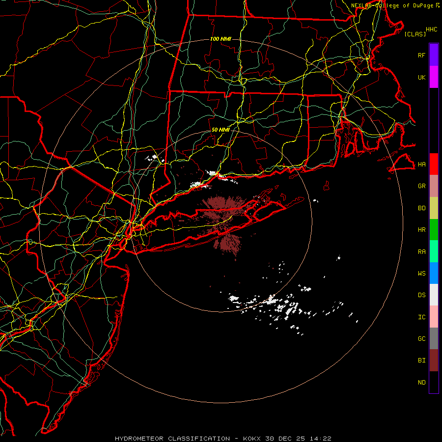Click the brown BI legend swatch
This screenshot has height=442, width=442.
click(434, 360)
